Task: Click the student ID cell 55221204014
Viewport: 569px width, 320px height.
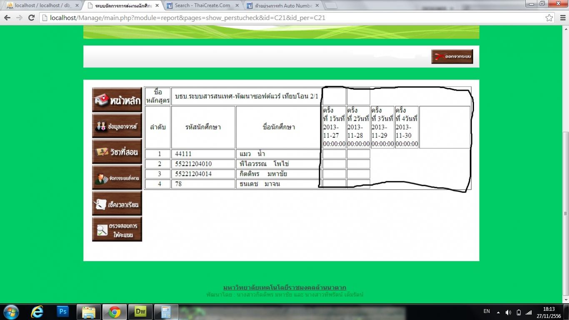Action: [203, 174]
